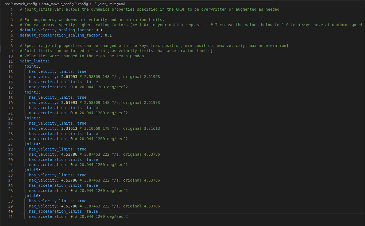Click the comment on line 1 about URDF
The width and height of the screenshot is (365, 226).
click(x=150, y=10)
